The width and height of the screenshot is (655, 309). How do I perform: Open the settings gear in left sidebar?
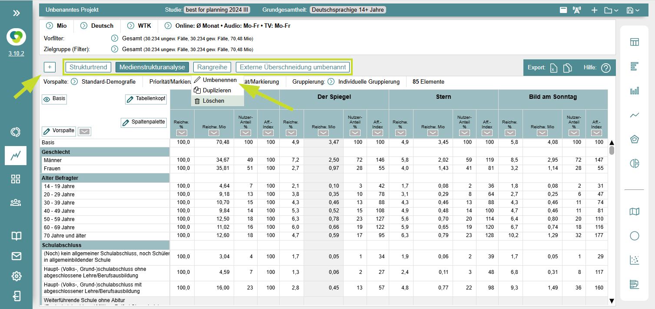pos(16,276)
